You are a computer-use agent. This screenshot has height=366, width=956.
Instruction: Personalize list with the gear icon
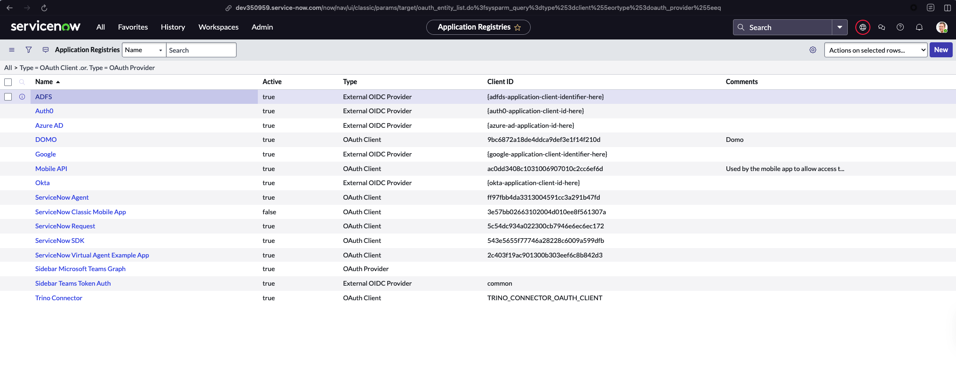[x=813, y=50]
